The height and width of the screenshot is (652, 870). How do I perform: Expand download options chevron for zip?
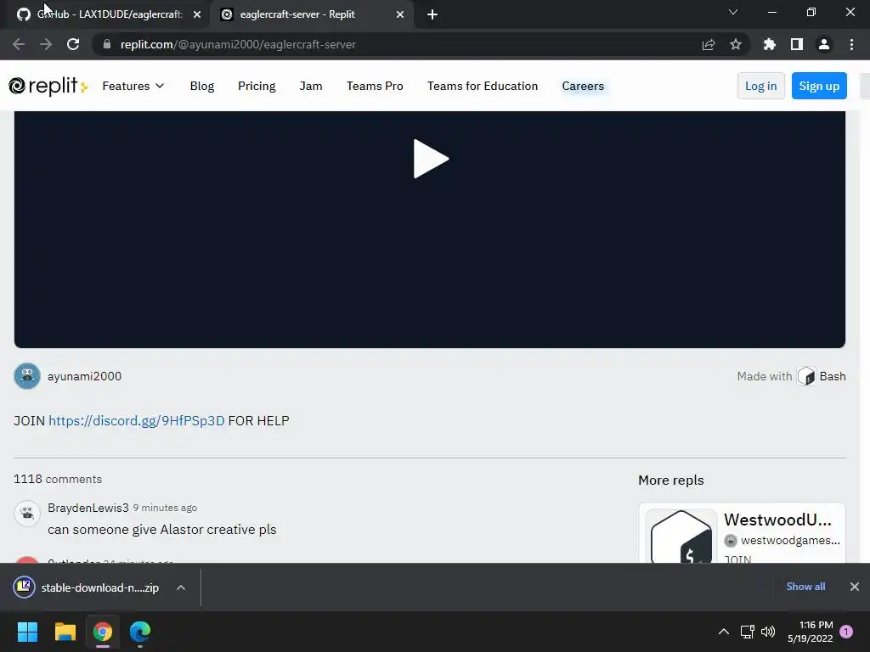(181, 587)
